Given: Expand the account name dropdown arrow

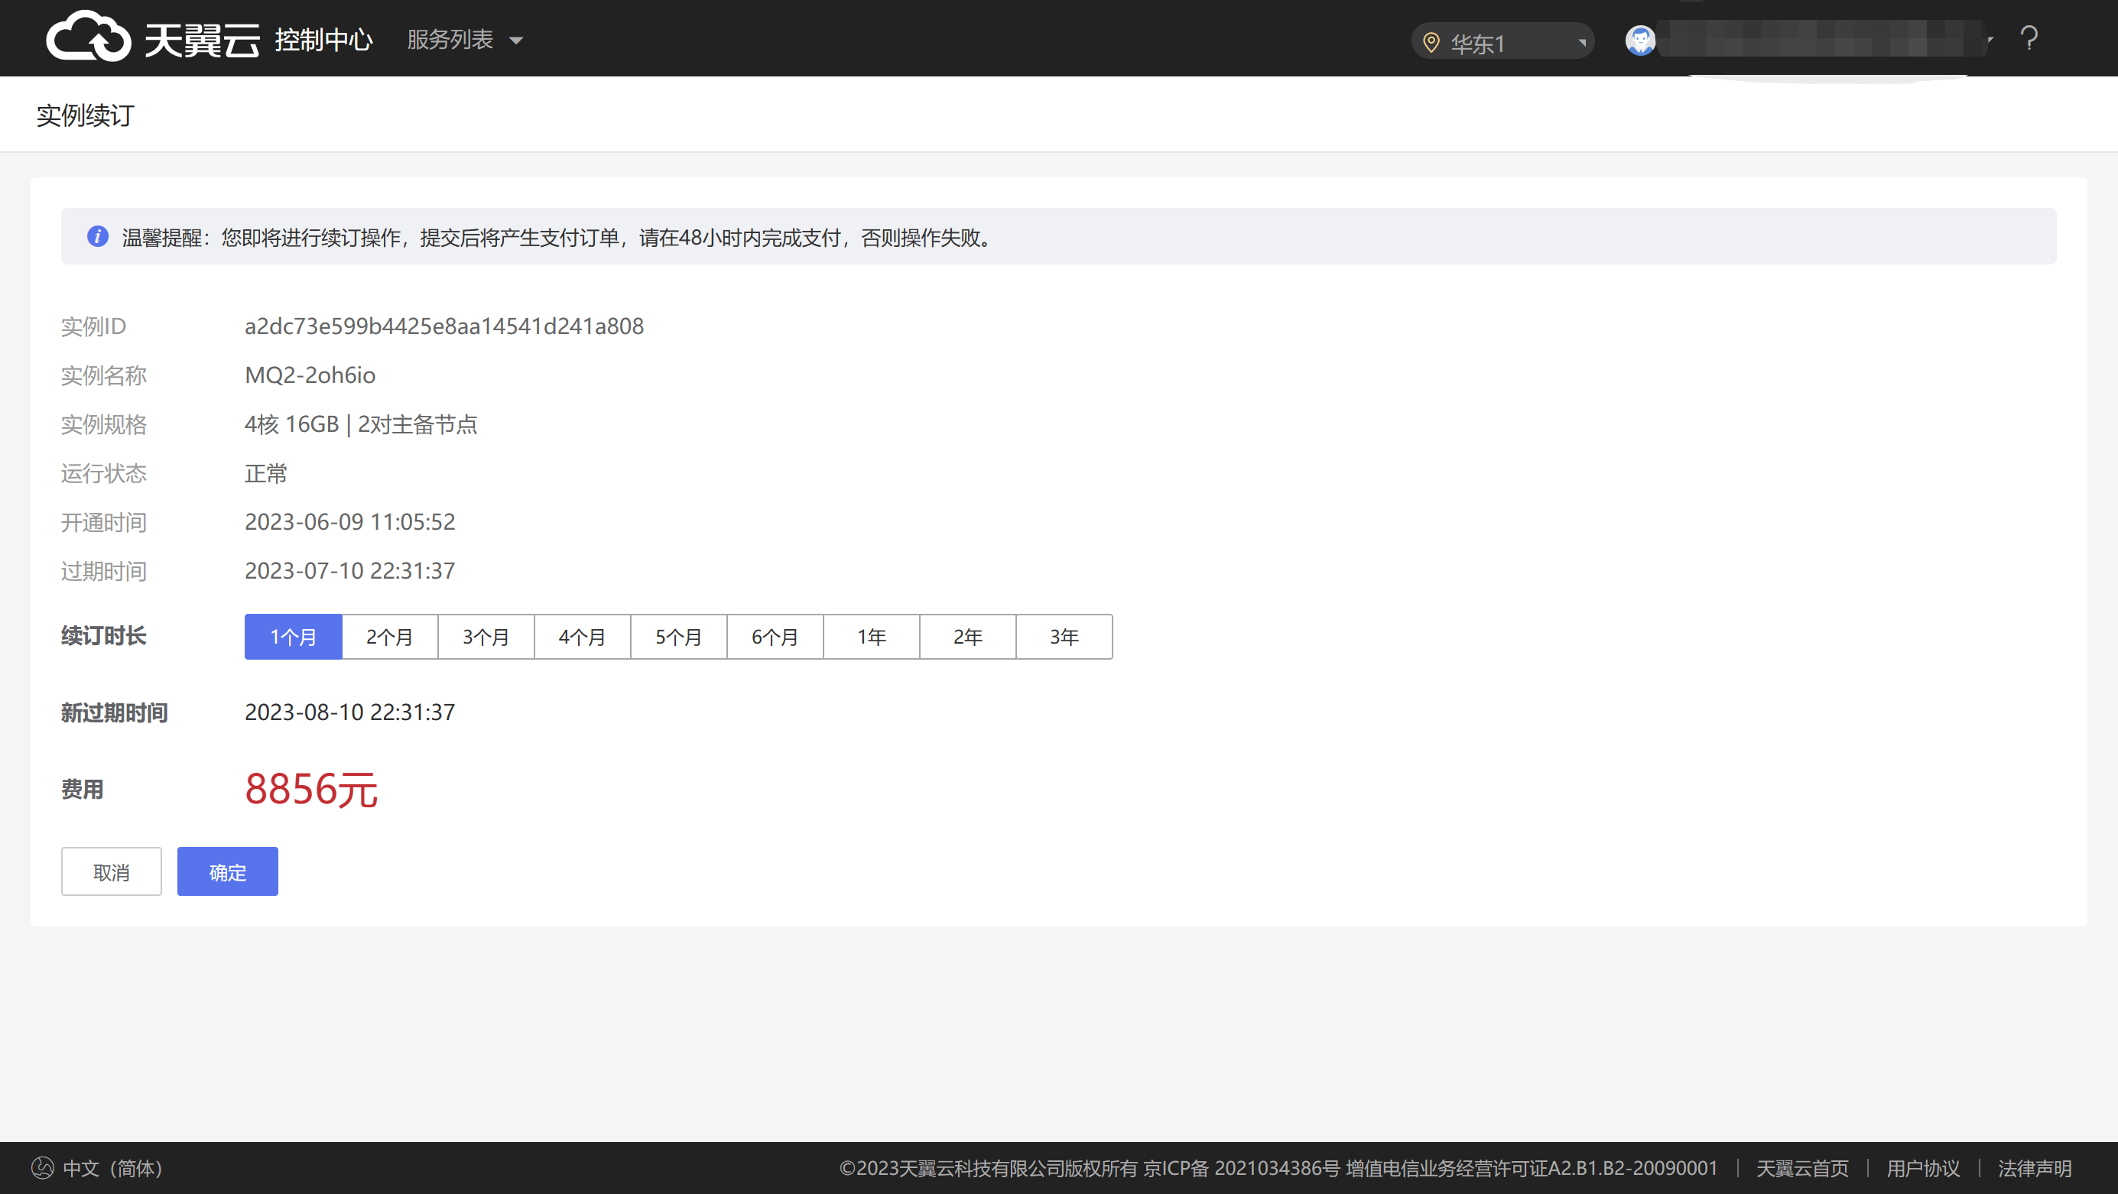Looking at the screenshot, I should (1990, 40).
